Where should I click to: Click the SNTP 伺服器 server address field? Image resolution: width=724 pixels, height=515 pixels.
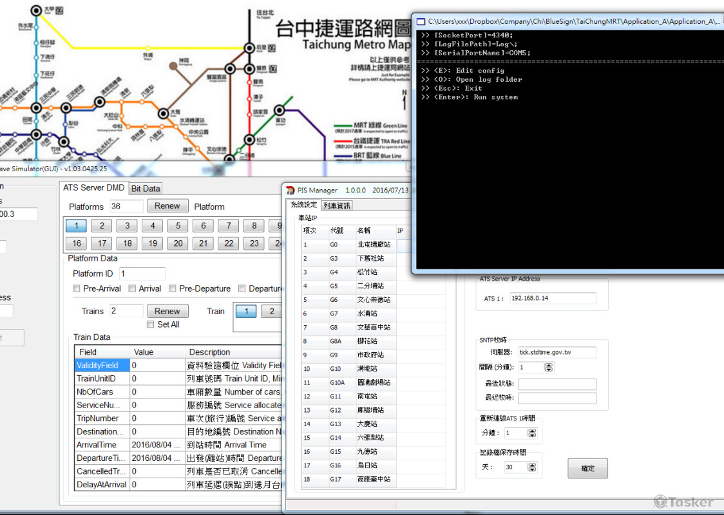click(x=557, y=352)
